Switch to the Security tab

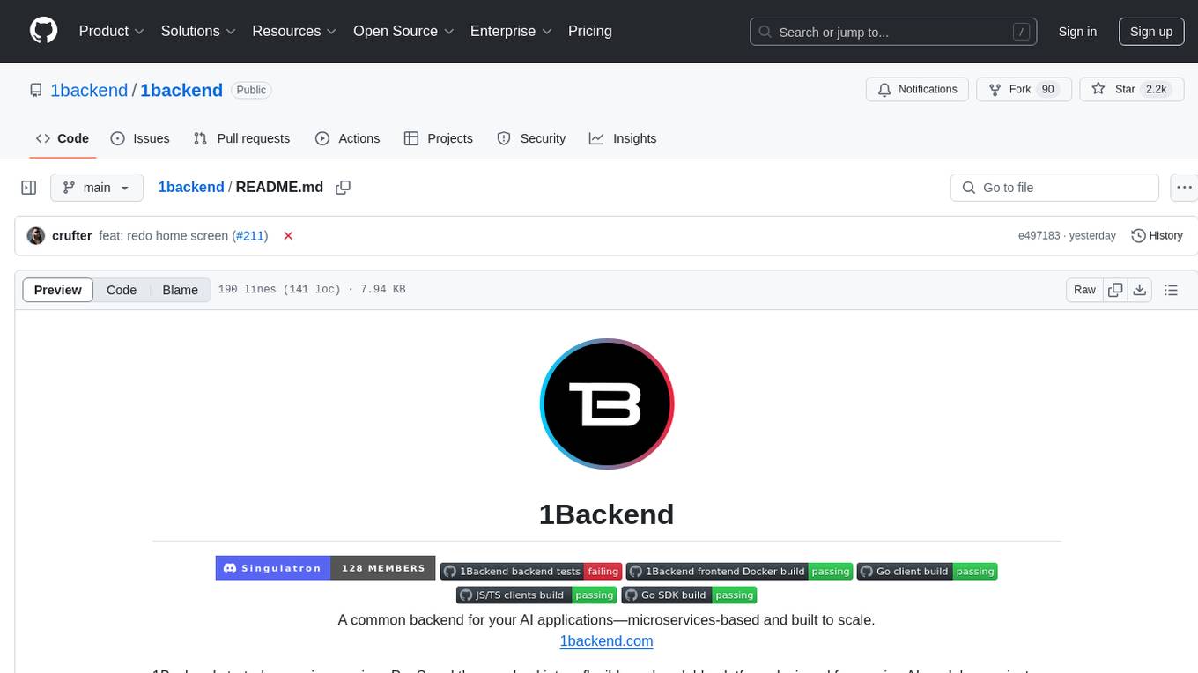tap(531, 138)
